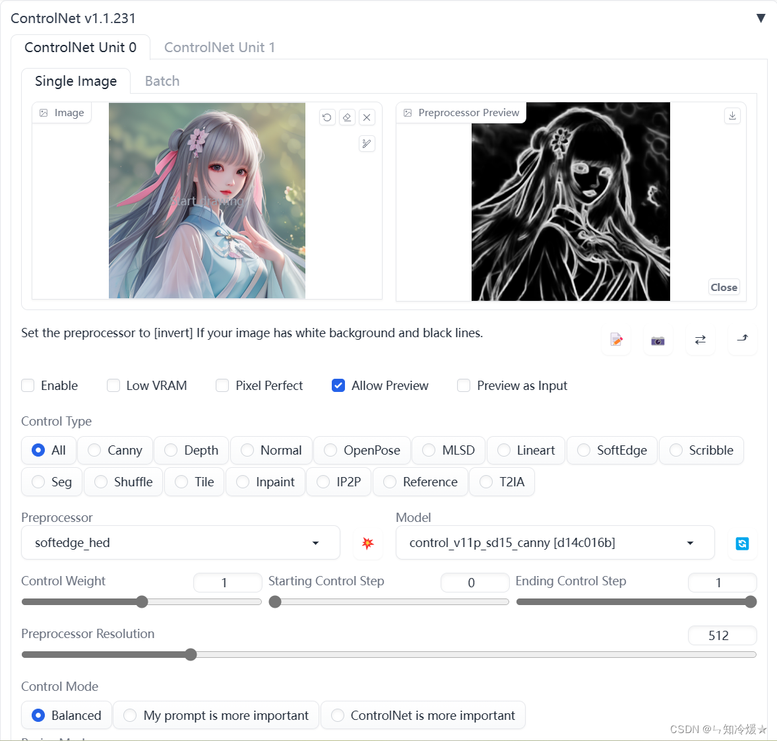Select OpenPose control type
The width and height of the screenshot is (777, 741).
(361, 450)
